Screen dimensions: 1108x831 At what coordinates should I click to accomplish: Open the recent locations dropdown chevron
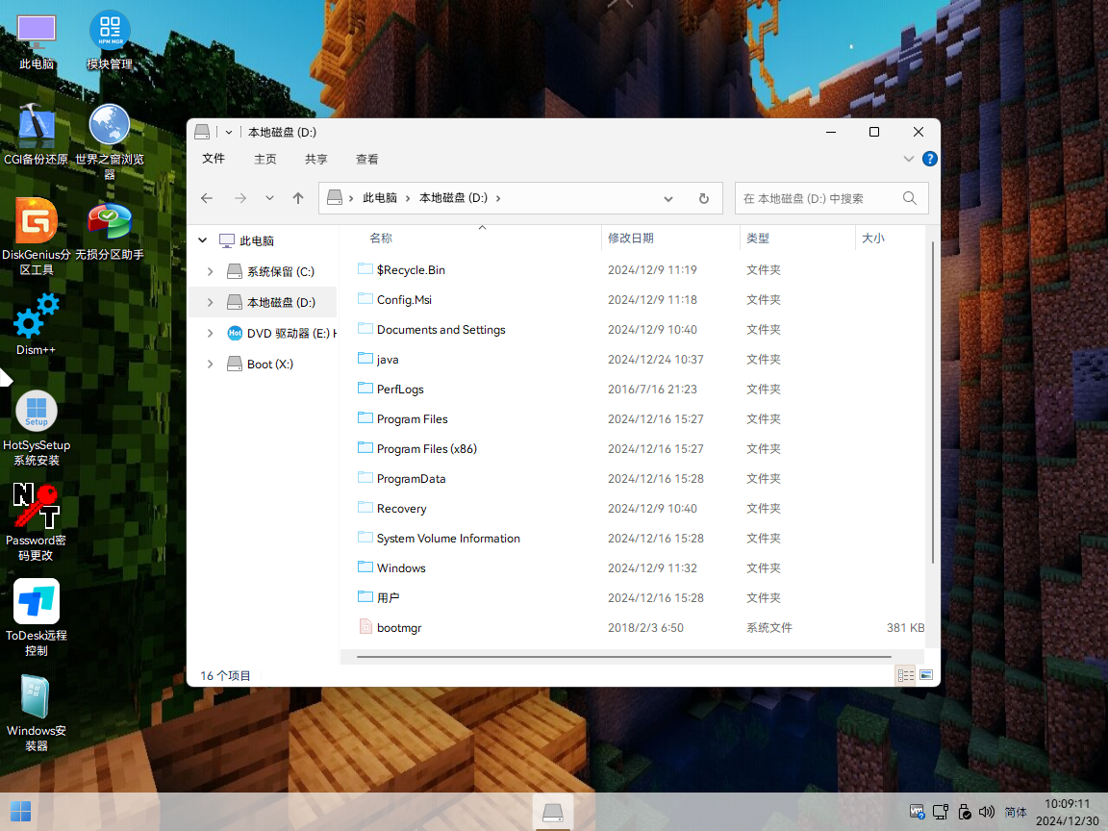click(x=269, y=198)
